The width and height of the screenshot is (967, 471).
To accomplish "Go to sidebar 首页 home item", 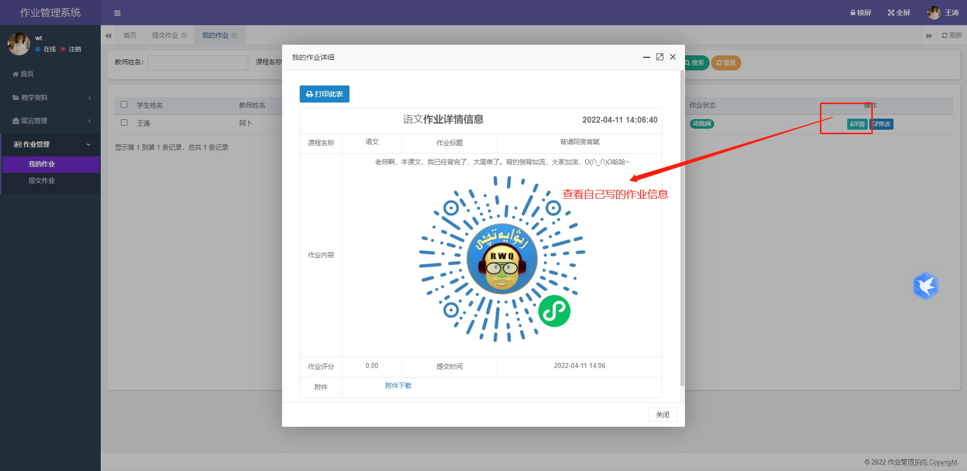I will [23, 74].
